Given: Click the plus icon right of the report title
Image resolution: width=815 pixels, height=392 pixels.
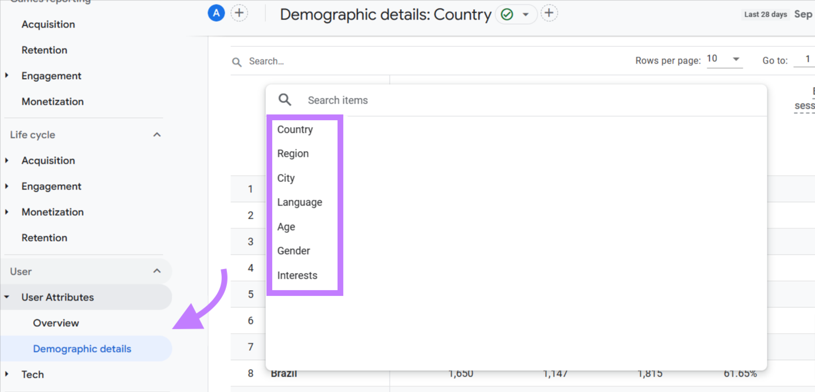Looking at the screenshot, I should pos(549,12).
